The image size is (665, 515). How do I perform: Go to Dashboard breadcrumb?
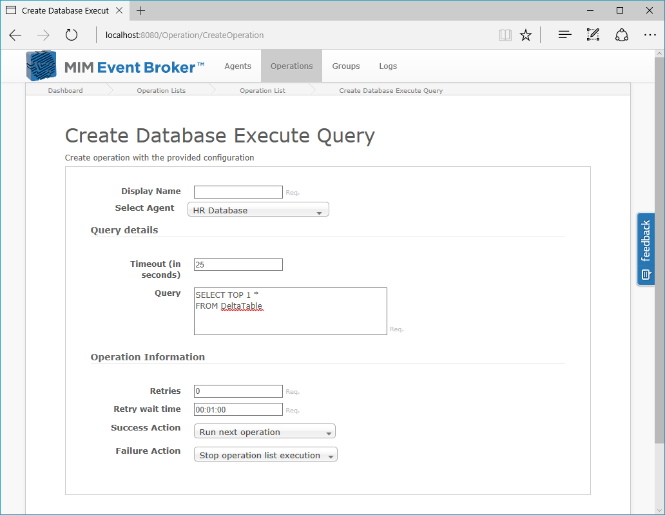[65, 90]
